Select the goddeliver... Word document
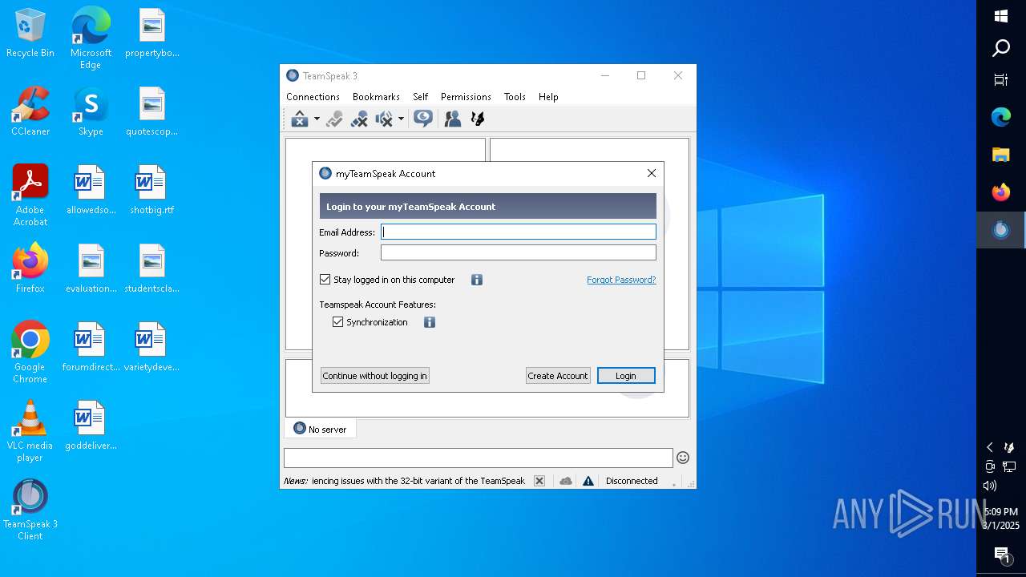 point(91,426)
